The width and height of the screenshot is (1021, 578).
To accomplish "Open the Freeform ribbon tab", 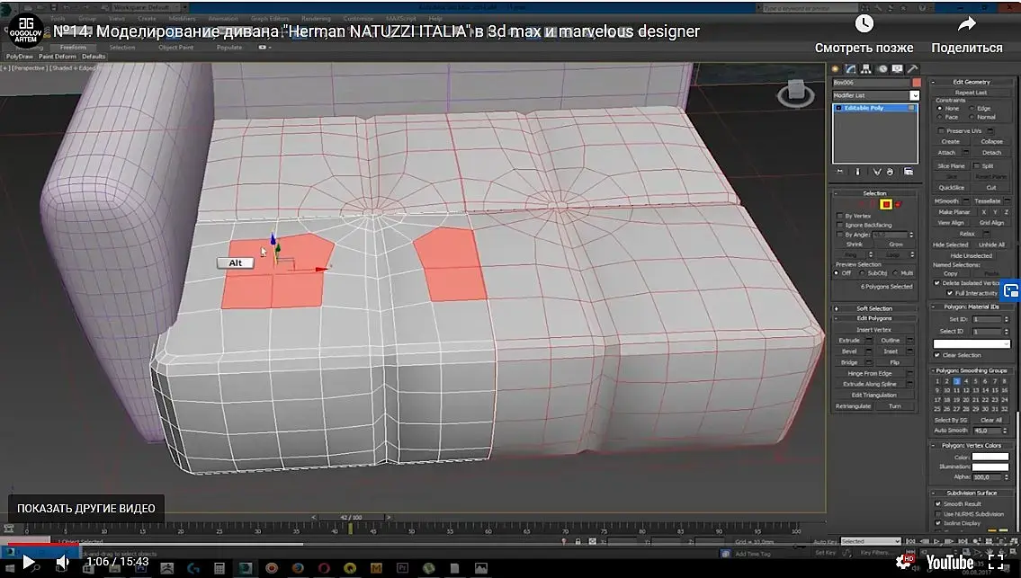I will 74,47.
